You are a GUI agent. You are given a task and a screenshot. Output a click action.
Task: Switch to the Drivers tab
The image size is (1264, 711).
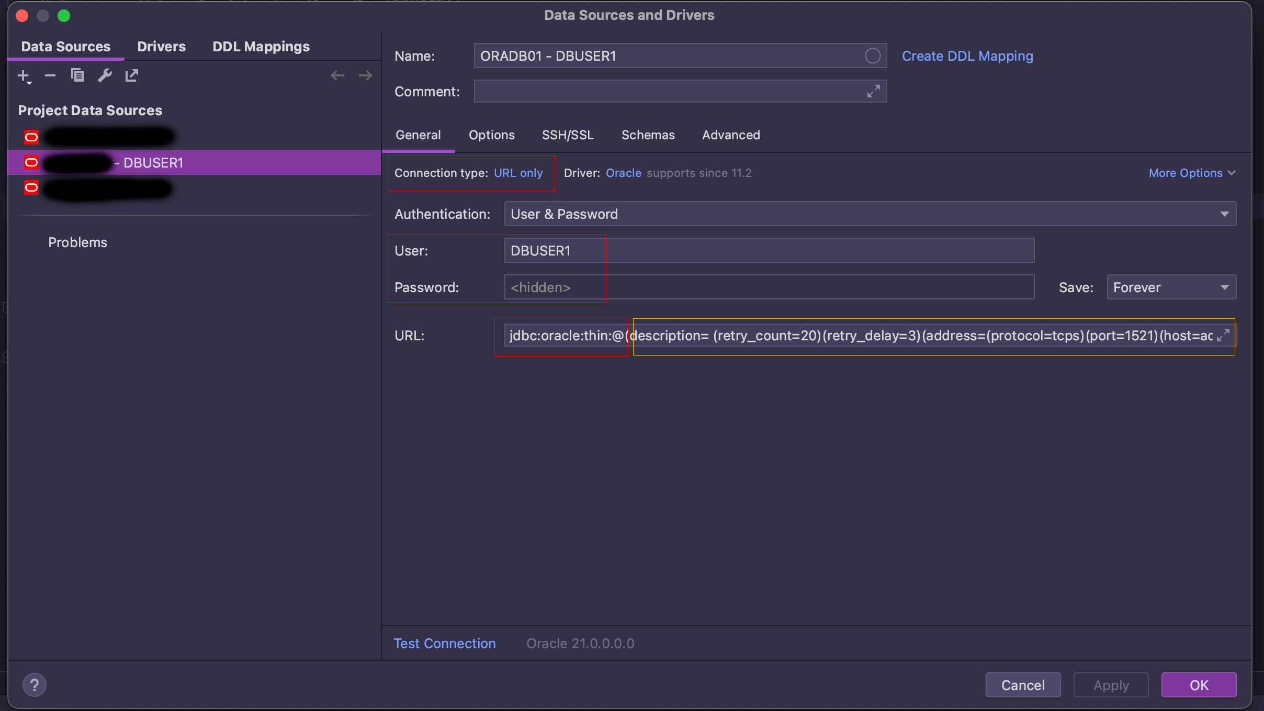click(x=161, y=46)
